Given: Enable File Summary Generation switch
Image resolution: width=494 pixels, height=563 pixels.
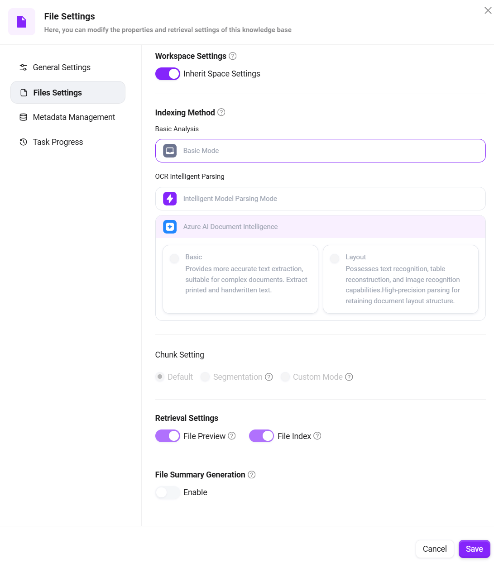Looking at the screenshot, I should [168, 492].
